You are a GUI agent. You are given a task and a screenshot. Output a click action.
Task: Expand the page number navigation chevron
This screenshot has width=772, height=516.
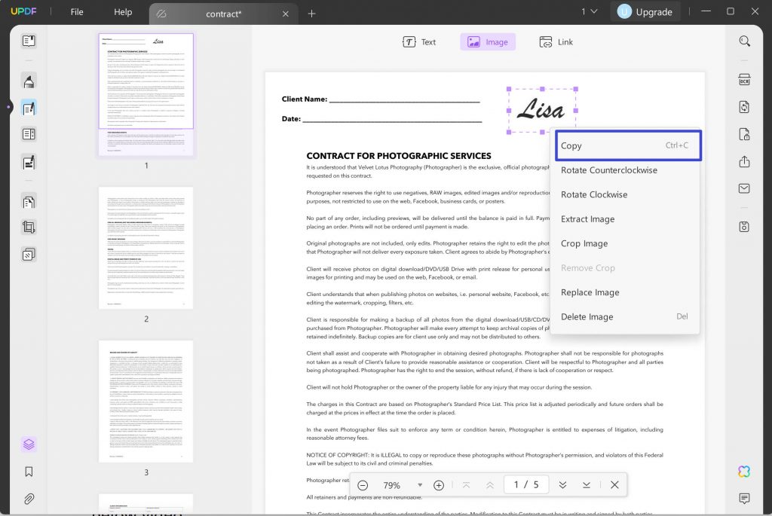pos(562,484)
